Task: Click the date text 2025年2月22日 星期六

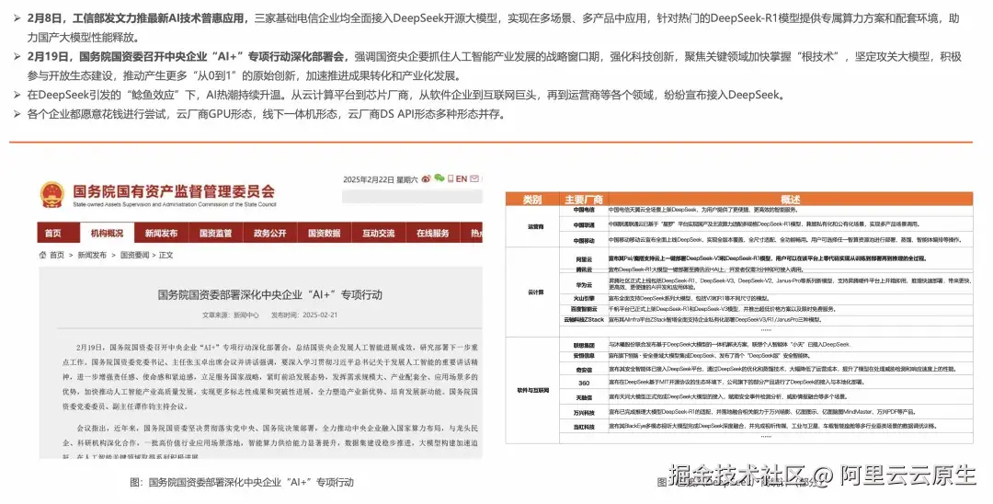Action: click(x=380, y=179)
